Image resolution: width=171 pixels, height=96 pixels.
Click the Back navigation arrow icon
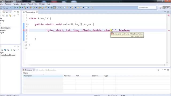[81, 7]
